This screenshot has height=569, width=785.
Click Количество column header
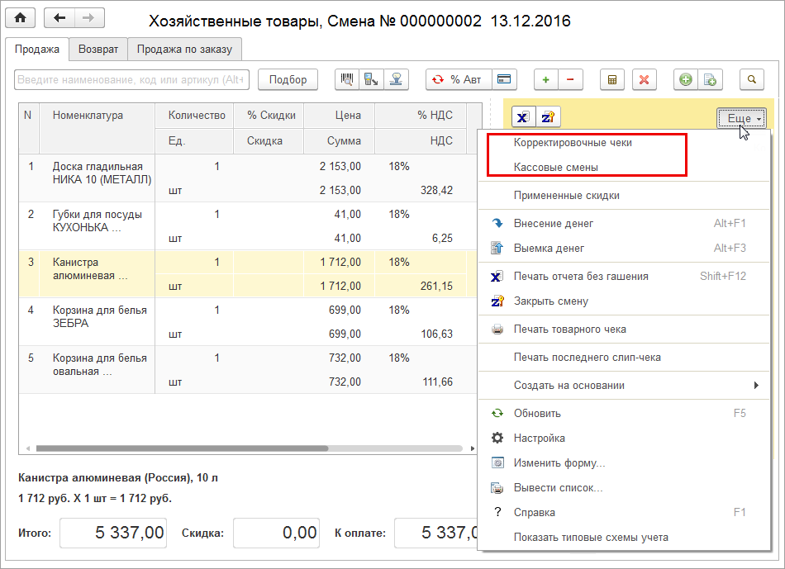(194, 116)
